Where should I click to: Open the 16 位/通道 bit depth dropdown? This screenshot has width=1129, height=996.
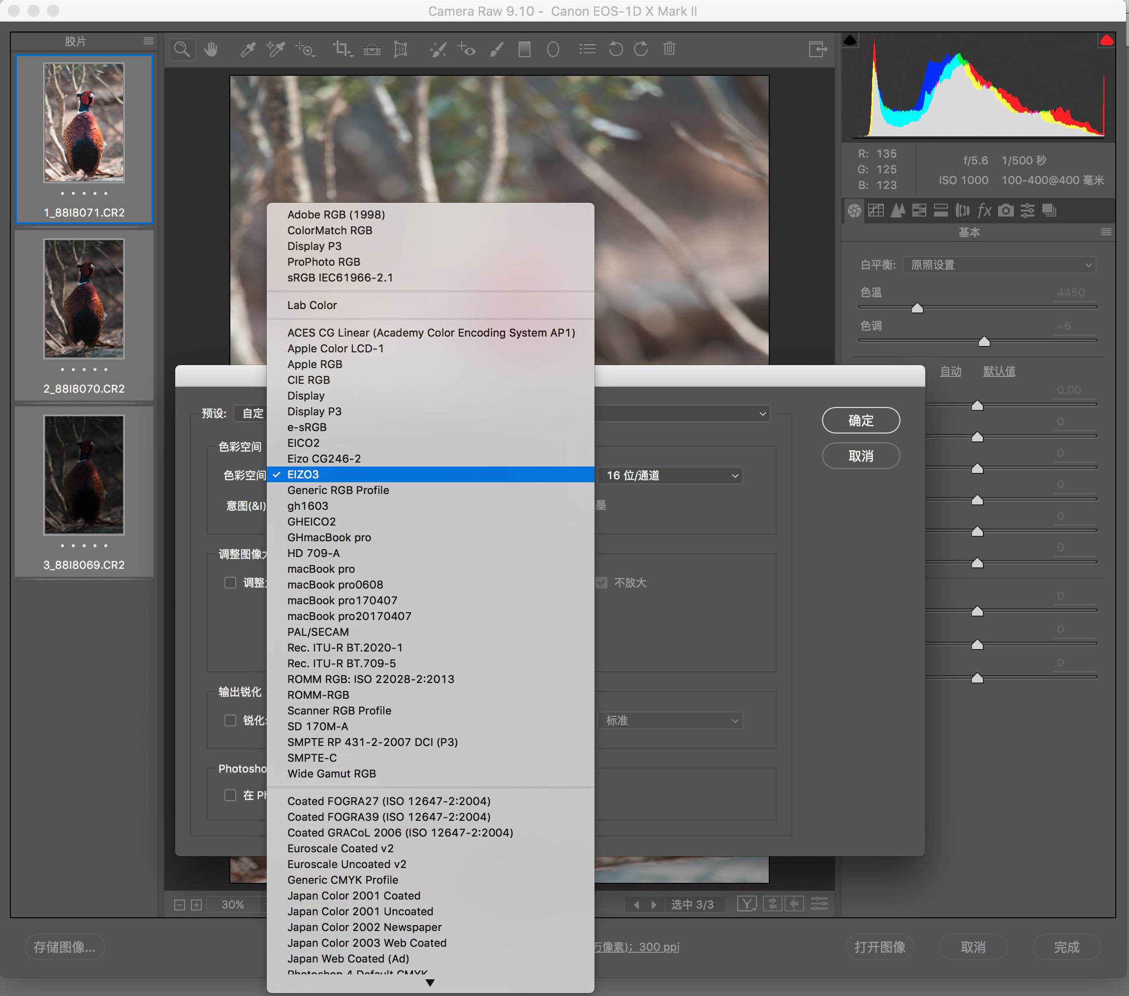tap(670, 475)
